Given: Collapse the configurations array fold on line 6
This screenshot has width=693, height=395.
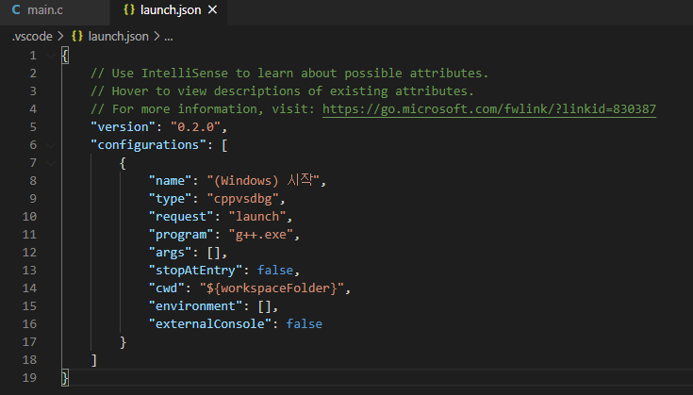Looking at the screenshot, I should (51, 145).
